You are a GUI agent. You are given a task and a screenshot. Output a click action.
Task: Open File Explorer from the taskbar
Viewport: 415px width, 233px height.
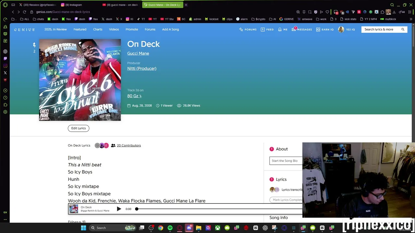coord(198,228)
